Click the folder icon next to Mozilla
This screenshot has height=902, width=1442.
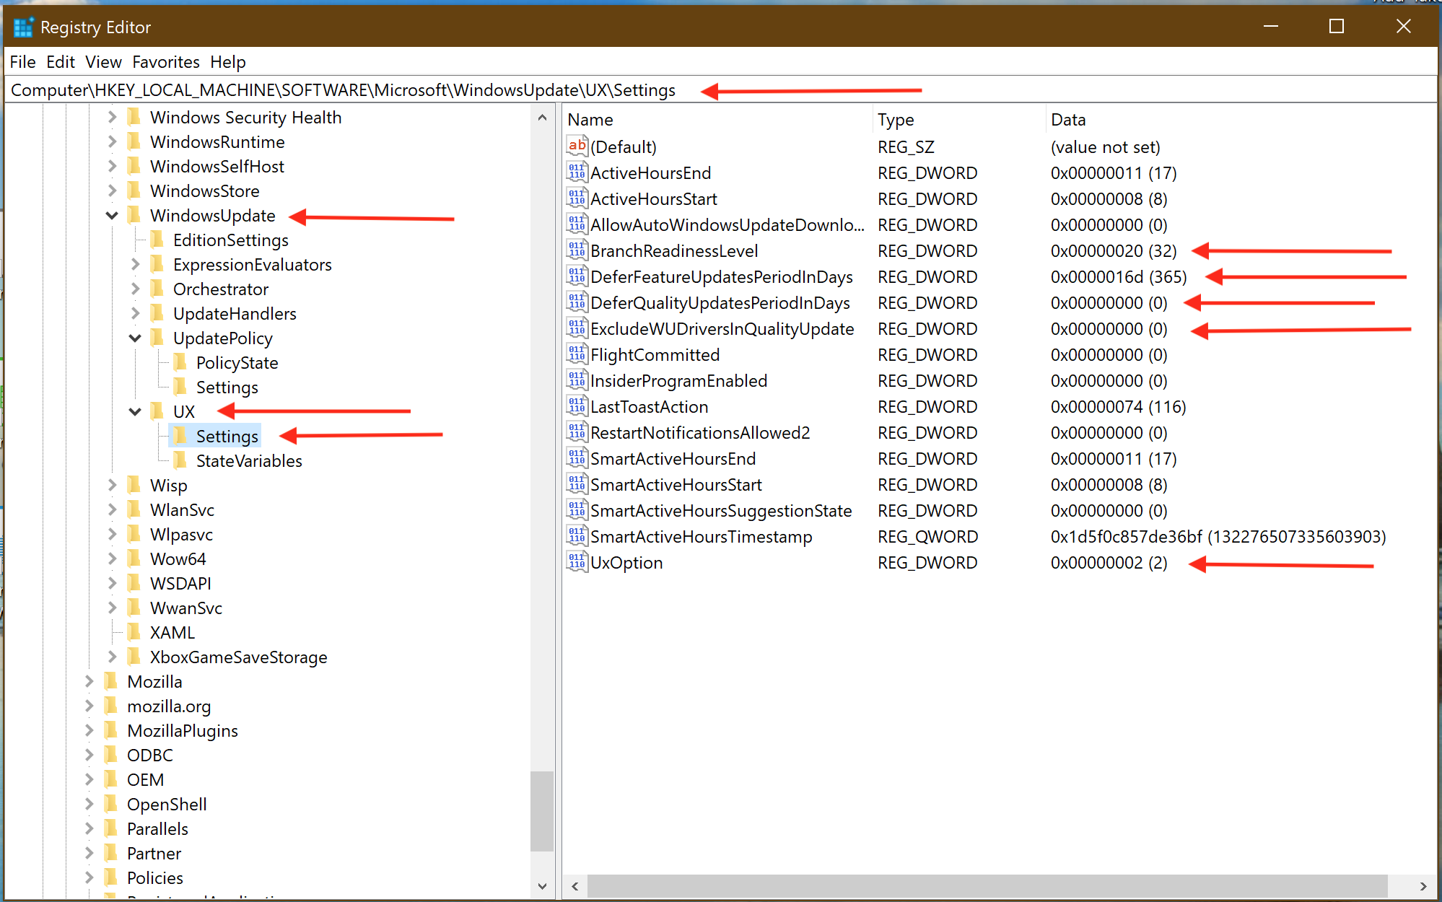[x=111, y=681]
